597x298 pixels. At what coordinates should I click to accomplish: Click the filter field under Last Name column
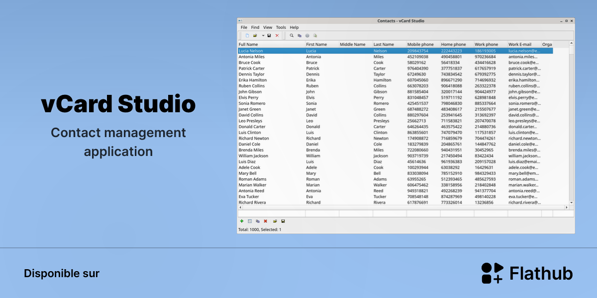(390, 214)
